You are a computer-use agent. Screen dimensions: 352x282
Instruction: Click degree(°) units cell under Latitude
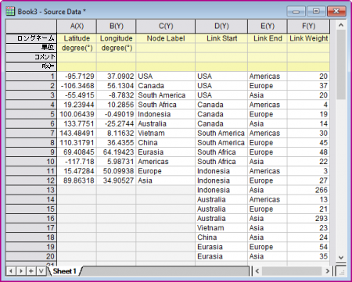click(x=77, y=48)
